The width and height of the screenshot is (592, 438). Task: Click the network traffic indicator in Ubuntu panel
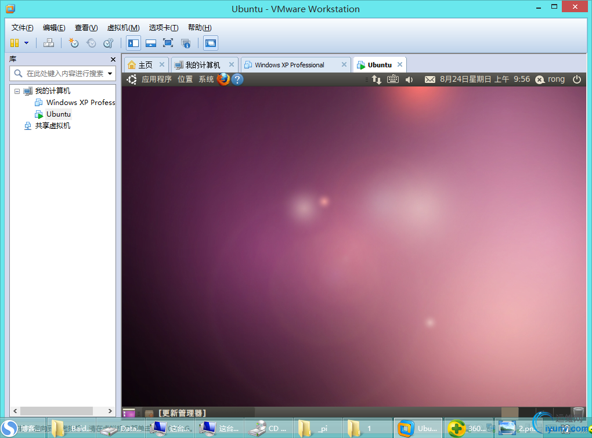click(377, 79)
